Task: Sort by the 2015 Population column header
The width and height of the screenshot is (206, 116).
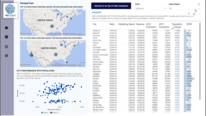Action: (x=164, y=25)
